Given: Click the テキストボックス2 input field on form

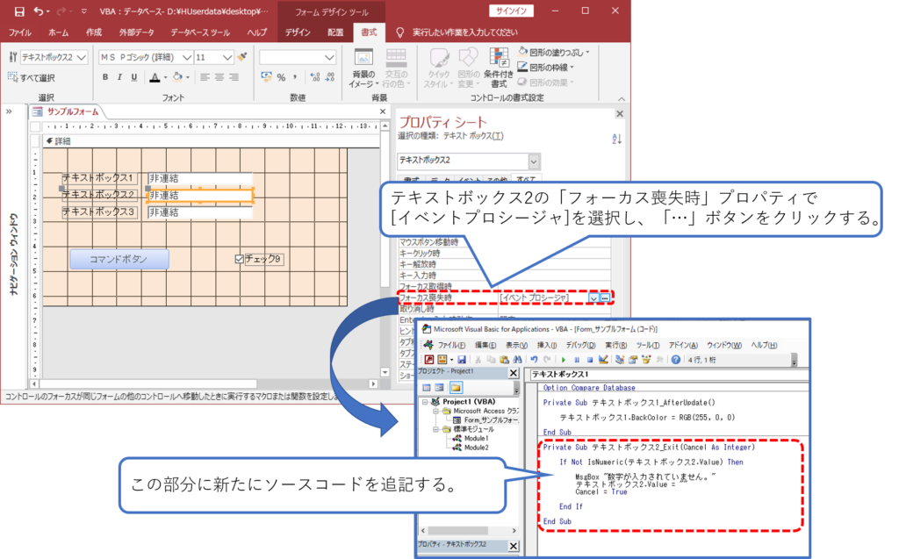Looking at the screenshot, I should (x=200, y=196).
